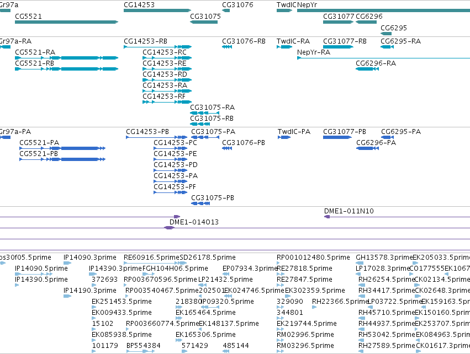Select the IP14090.5prime EST label
Viewport: 470px width, 354px height.
pyautogui.click(x=41, y=269)
